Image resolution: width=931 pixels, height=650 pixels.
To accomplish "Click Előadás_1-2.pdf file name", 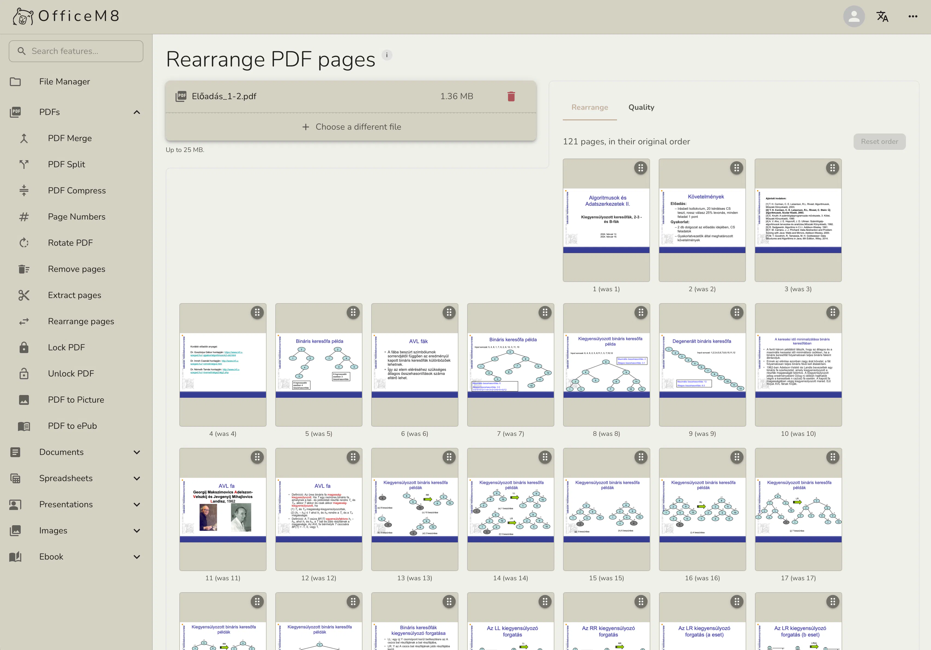I will [224, 96].
